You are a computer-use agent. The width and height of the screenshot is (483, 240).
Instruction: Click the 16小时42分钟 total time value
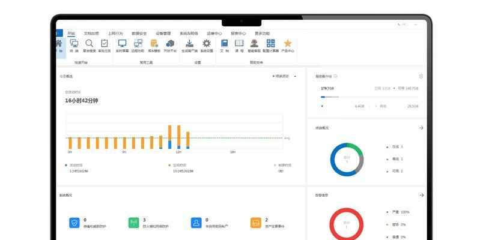[82, 101]
